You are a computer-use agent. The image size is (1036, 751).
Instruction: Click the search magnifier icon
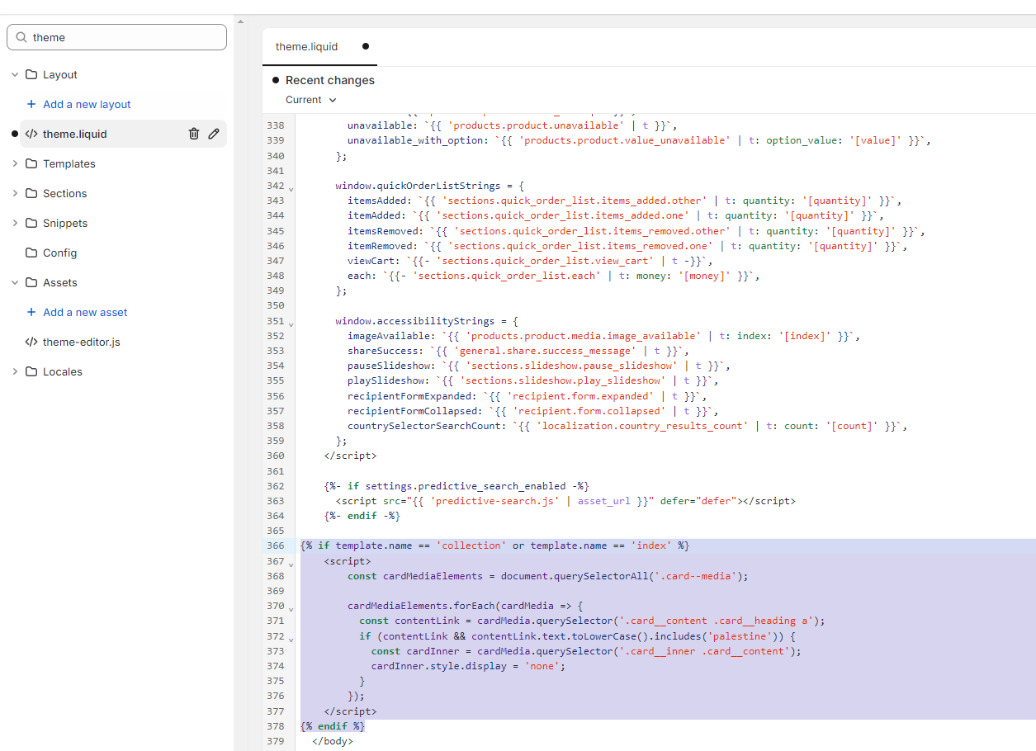pyautogui.click(x=21, y=37)
